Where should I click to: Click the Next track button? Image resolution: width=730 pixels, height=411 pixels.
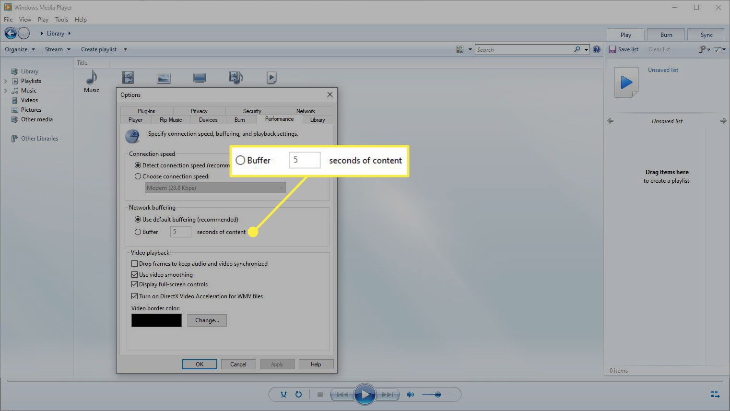pyautogui.click(x=387, y=395)
